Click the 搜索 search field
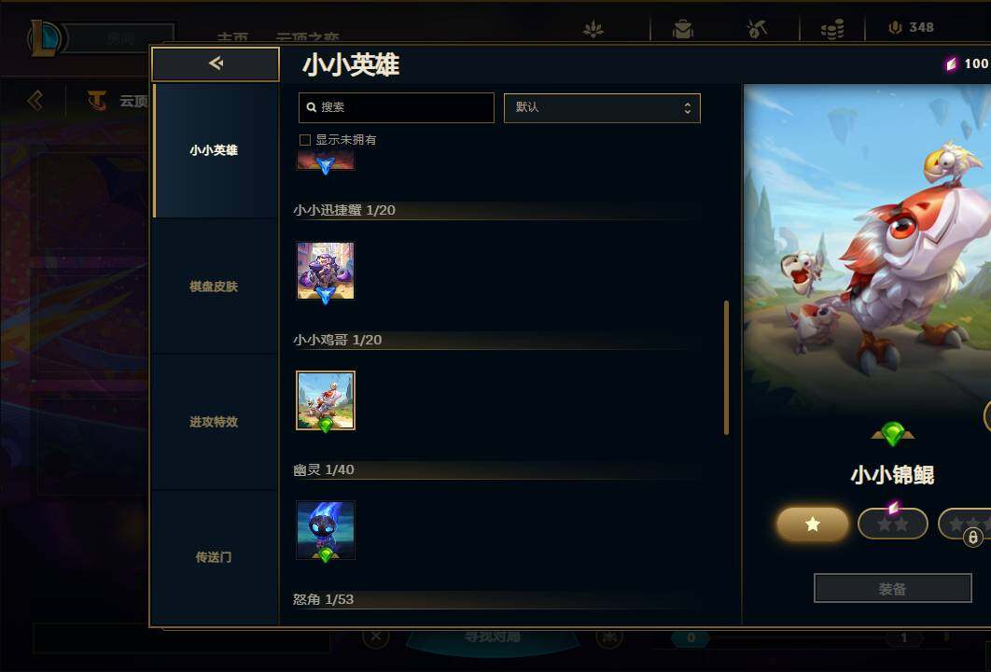Screen dimensions: 991x672 click(x=397, y=107)
